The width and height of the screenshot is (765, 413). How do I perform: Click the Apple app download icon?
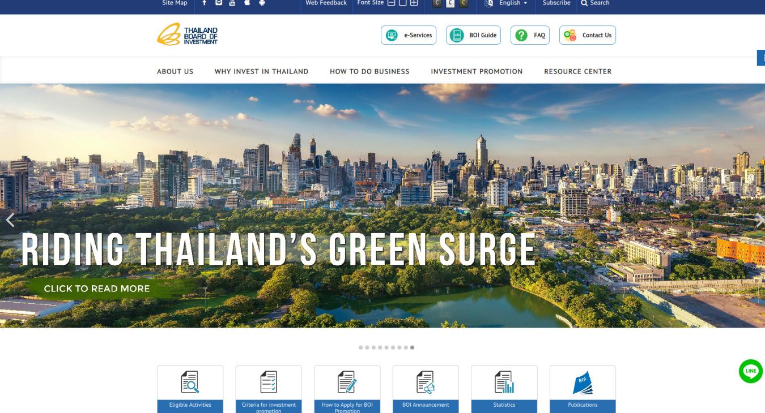click(246, 3)
